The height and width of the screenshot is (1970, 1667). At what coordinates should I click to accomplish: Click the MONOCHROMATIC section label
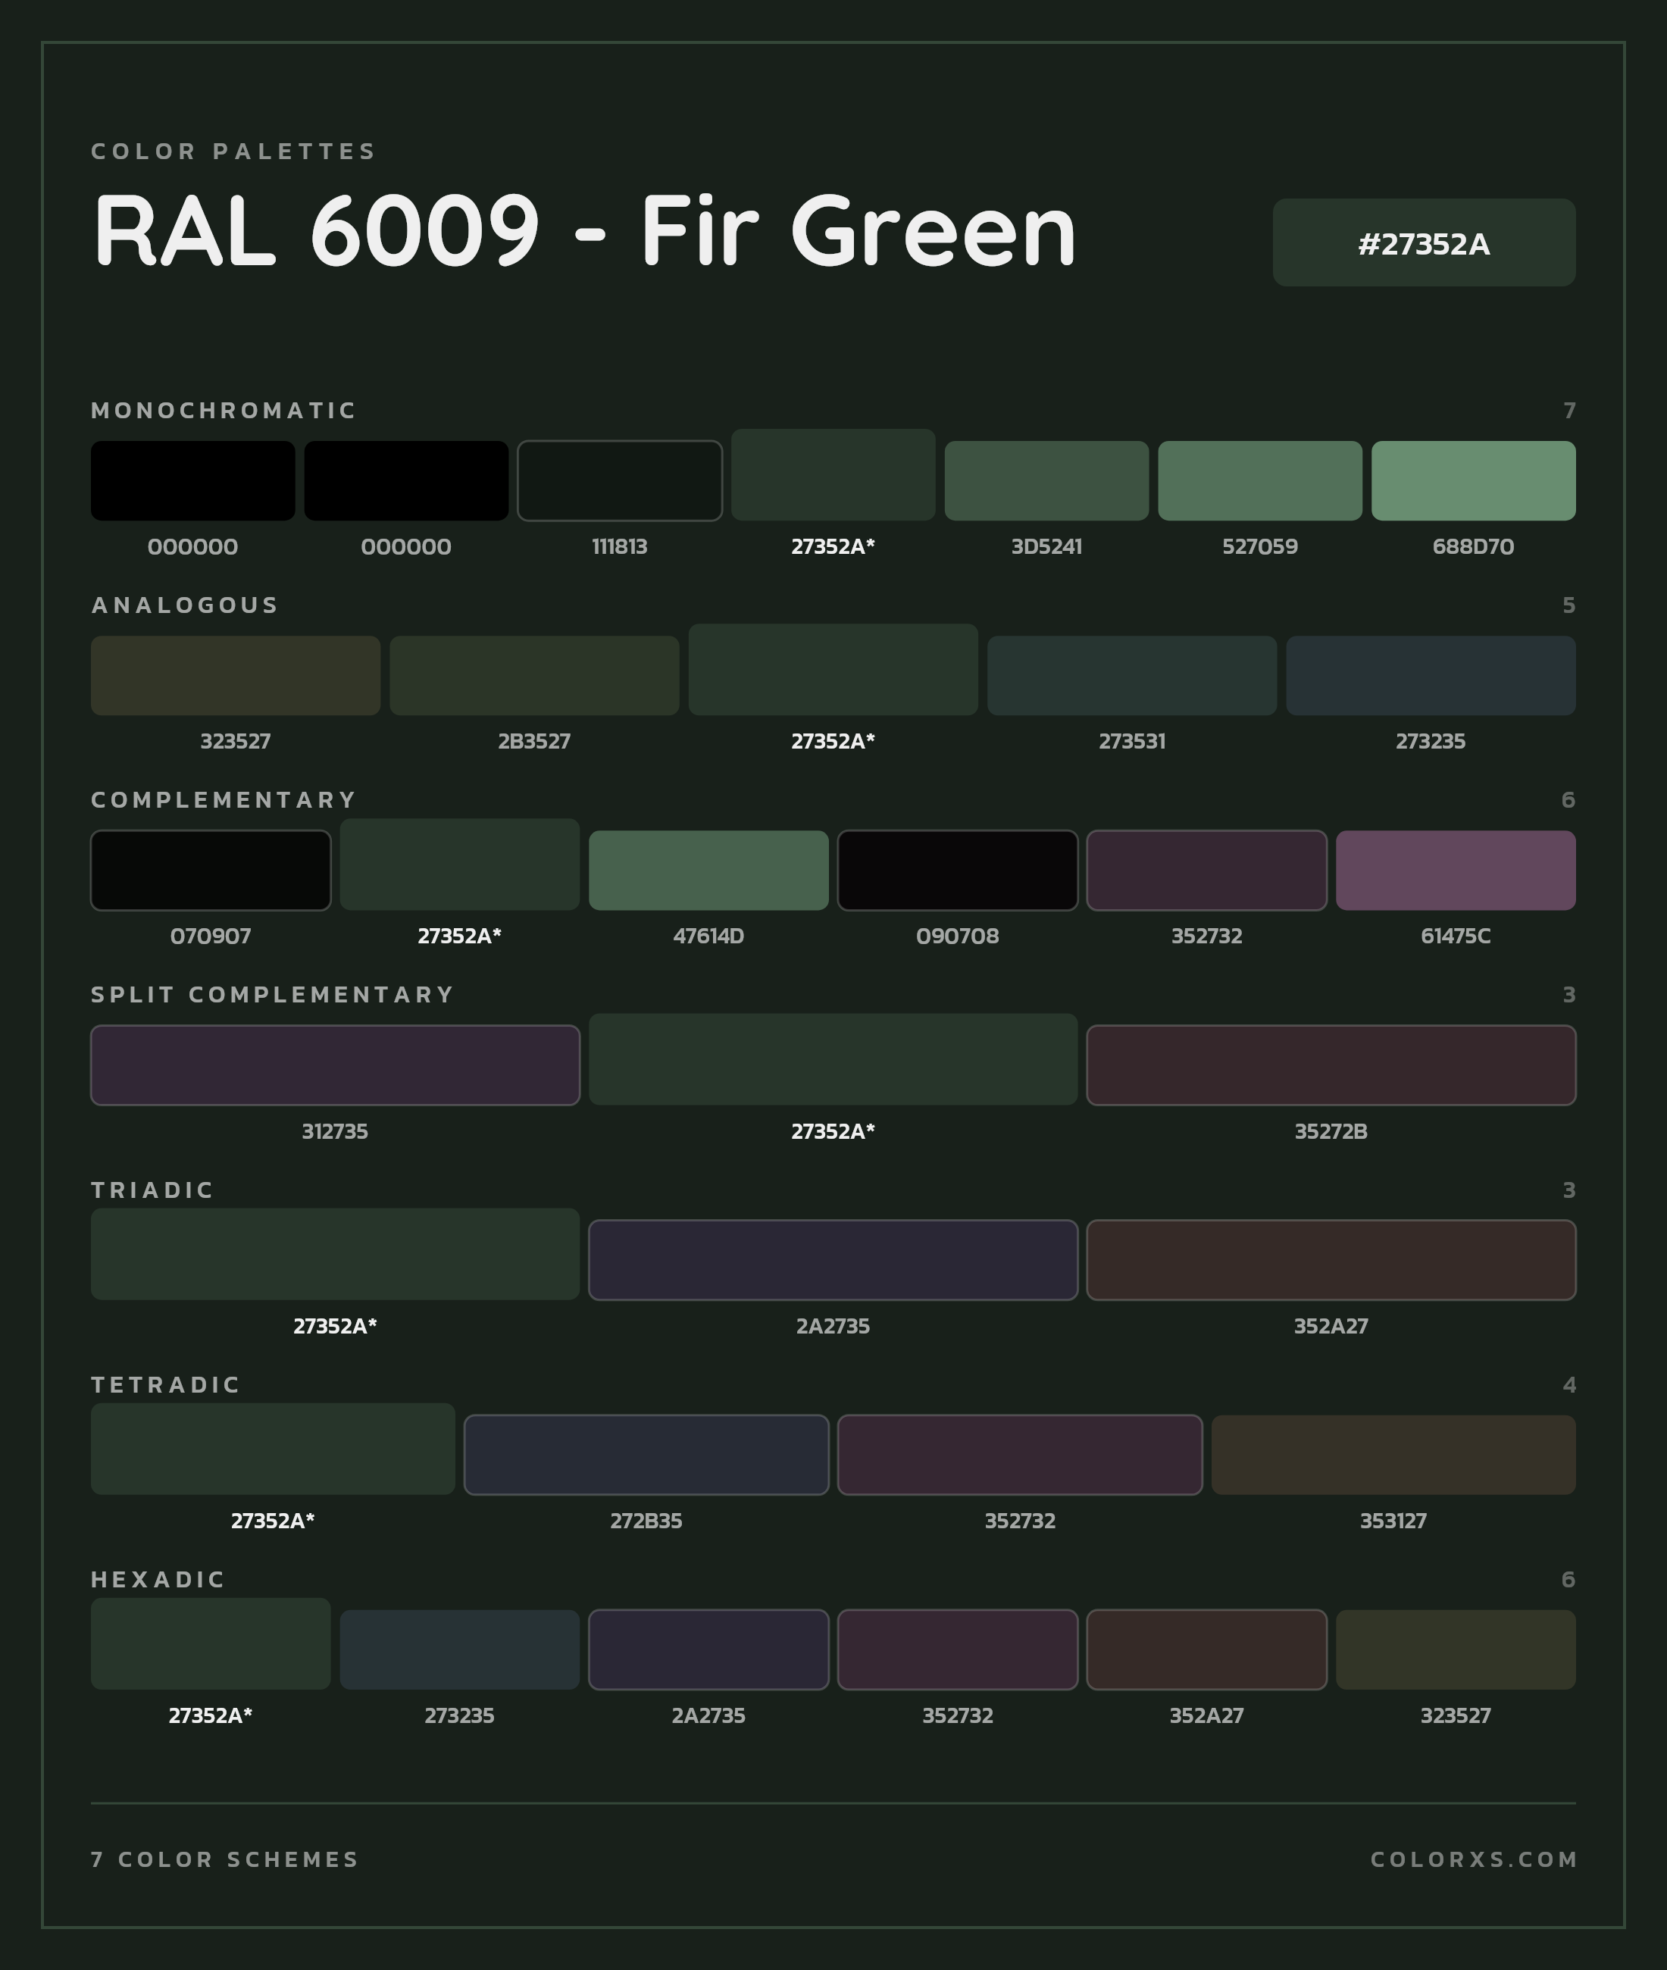coord(224,410)
